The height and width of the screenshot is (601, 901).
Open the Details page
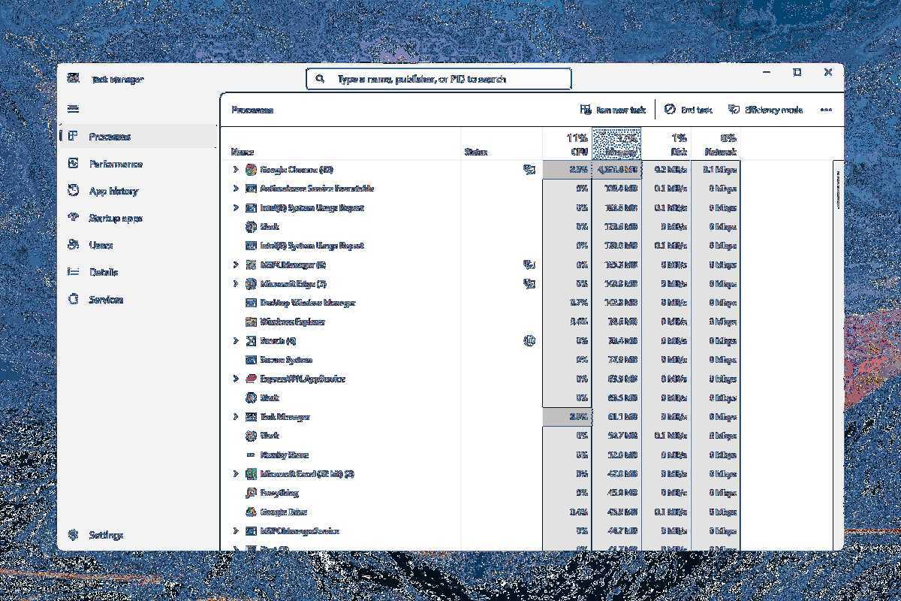tap(139, 272)
